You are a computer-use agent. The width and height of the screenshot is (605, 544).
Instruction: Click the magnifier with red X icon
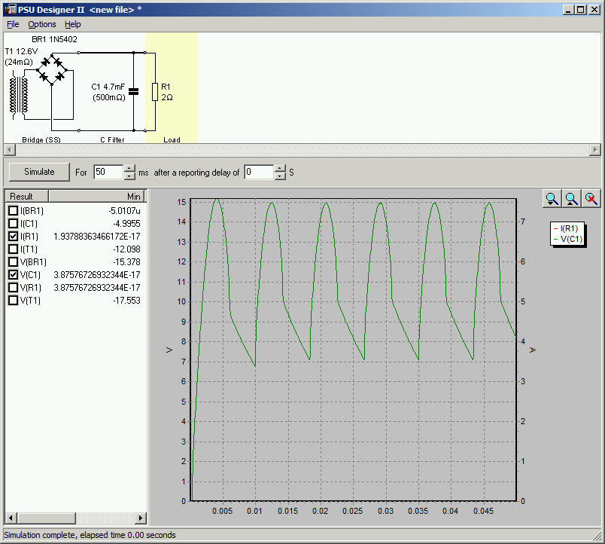click(x=591, y=199)
